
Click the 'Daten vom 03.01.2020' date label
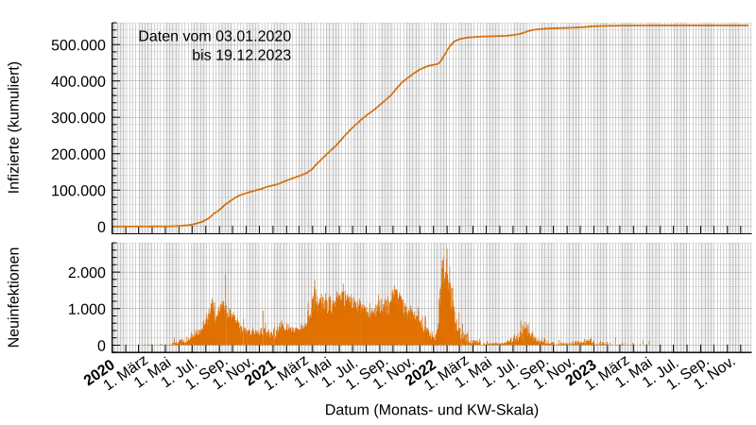[x=215, y=37]
